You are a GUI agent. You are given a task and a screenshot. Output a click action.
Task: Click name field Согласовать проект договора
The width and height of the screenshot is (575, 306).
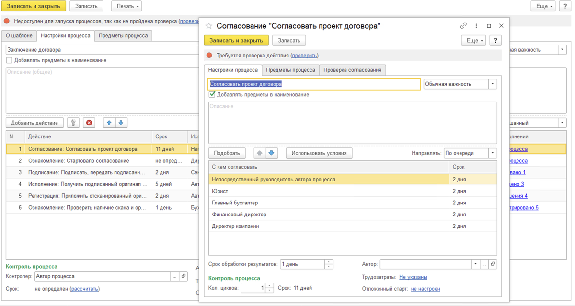tap(314, 84)
